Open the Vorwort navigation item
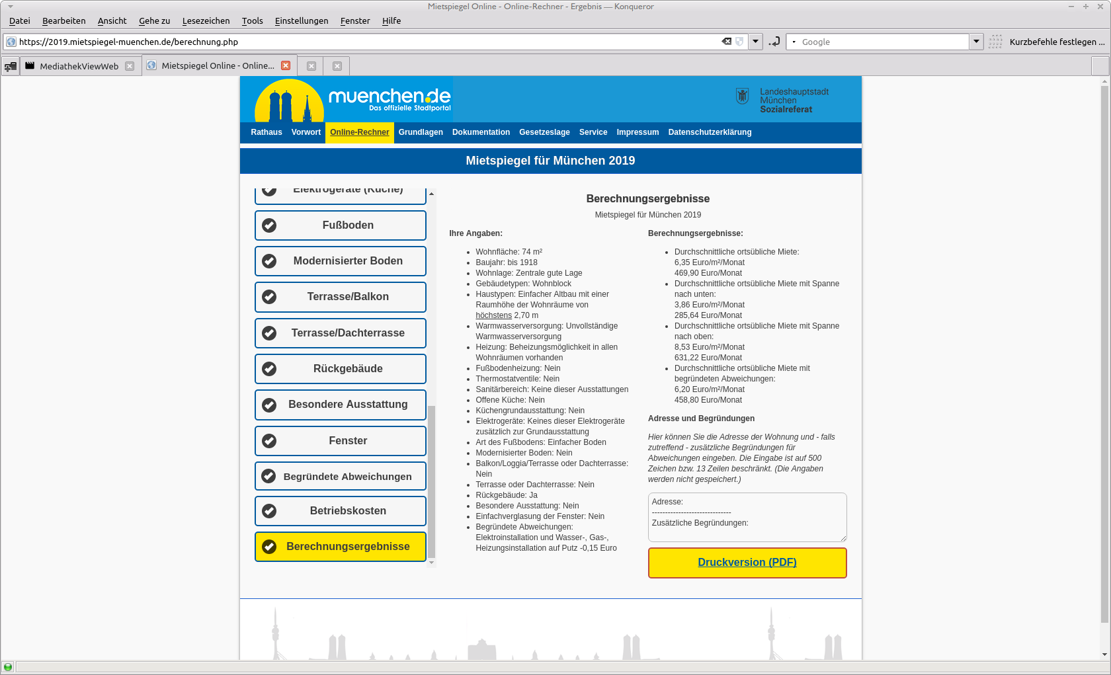 coord(306,132)
